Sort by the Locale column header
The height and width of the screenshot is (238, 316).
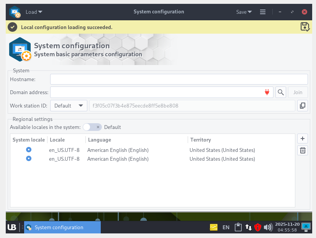[57, 140]
